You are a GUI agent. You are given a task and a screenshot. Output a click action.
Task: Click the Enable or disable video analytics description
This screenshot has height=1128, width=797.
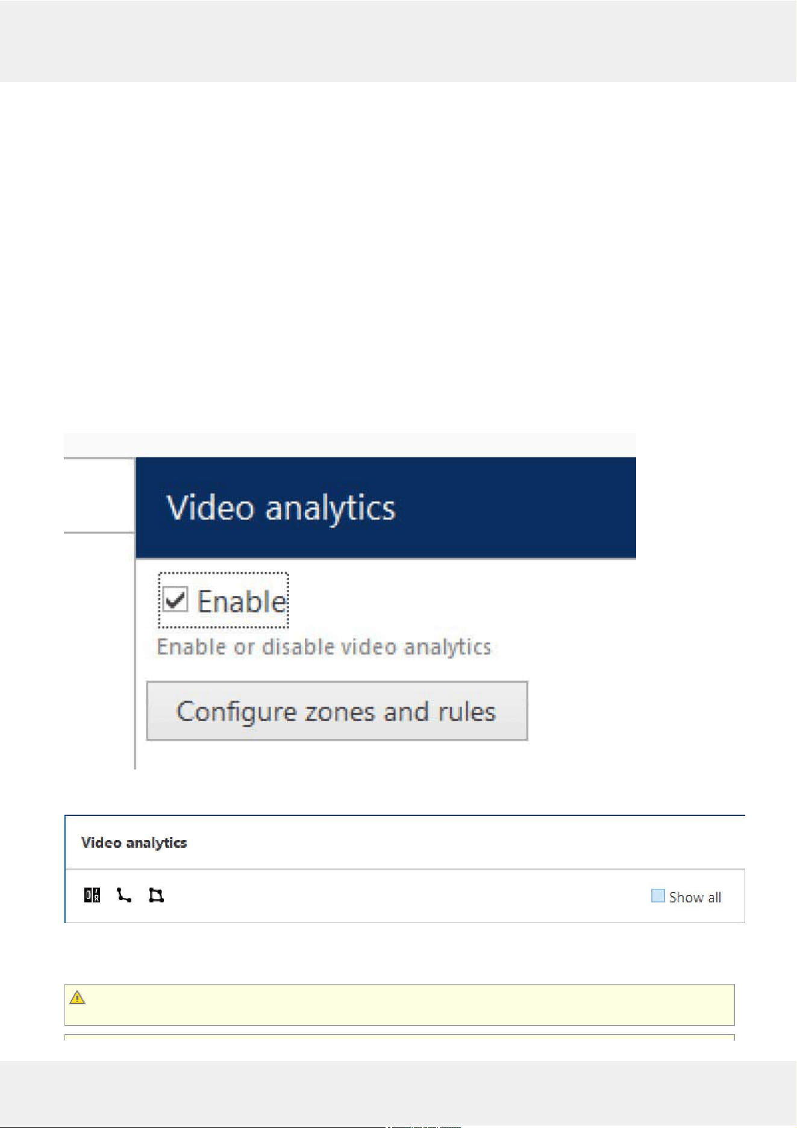324,647
